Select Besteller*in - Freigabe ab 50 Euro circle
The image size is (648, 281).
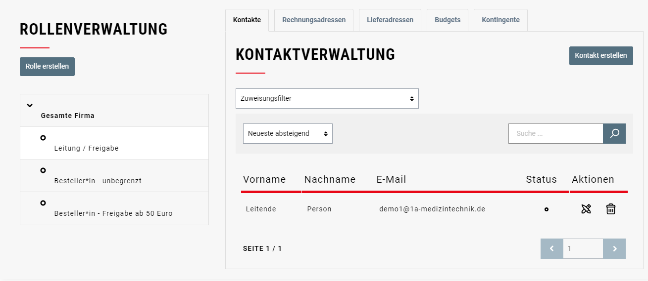tap(43, 203)
